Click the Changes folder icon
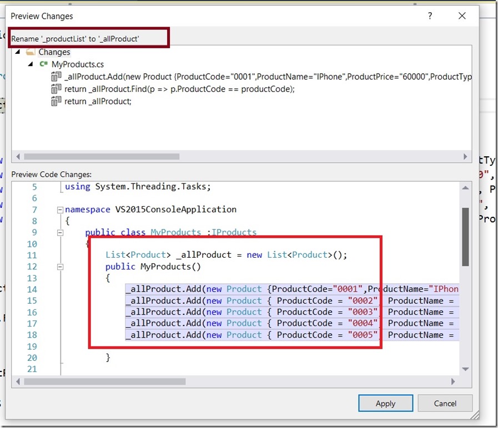Image resolution: width=498 pixels, height=428 pixels. [30, 52]
